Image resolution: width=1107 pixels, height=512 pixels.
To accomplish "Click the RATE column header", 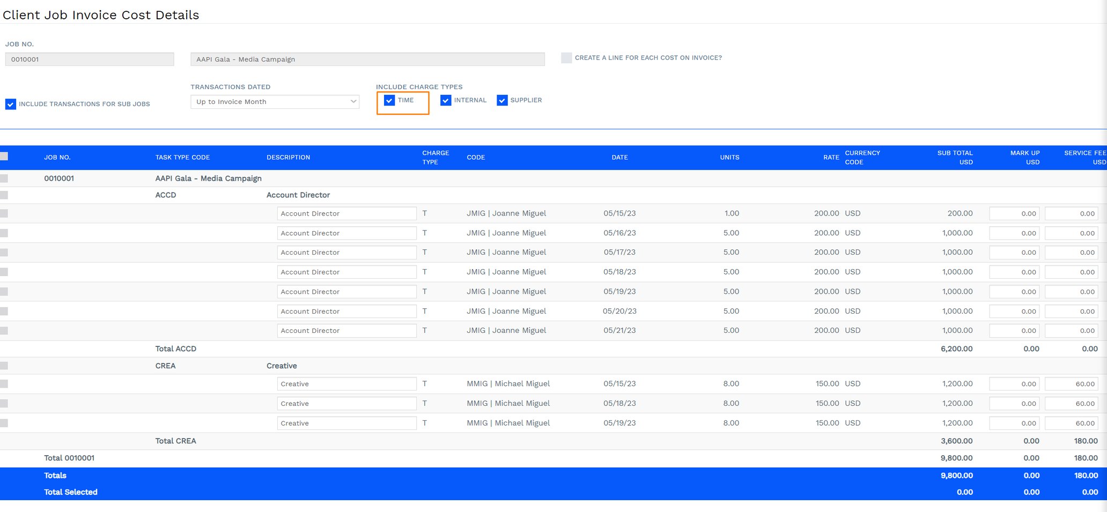I will click(831, 158).
